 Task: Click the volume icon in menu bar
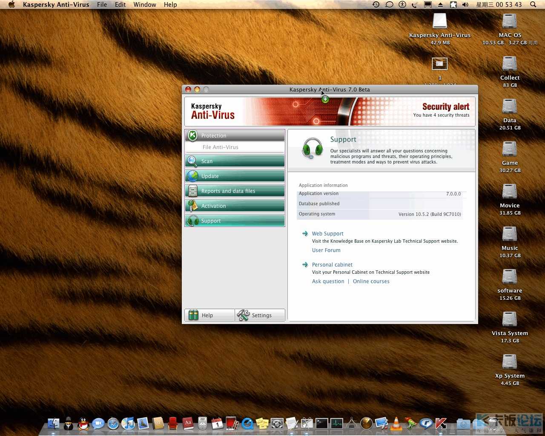point(465,5)
